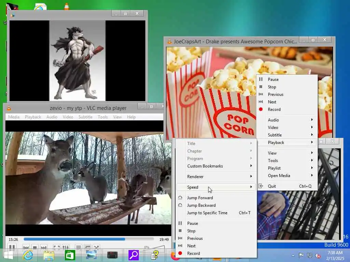Viewport: 350px width, 262px height.
Task: Expand the Speed entry in Playback submenu
Action: (x=216, y=187)
